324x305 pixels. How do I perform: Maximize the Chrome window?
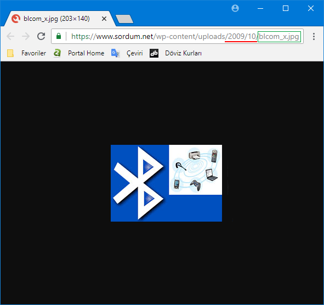(x=286, y=8)
